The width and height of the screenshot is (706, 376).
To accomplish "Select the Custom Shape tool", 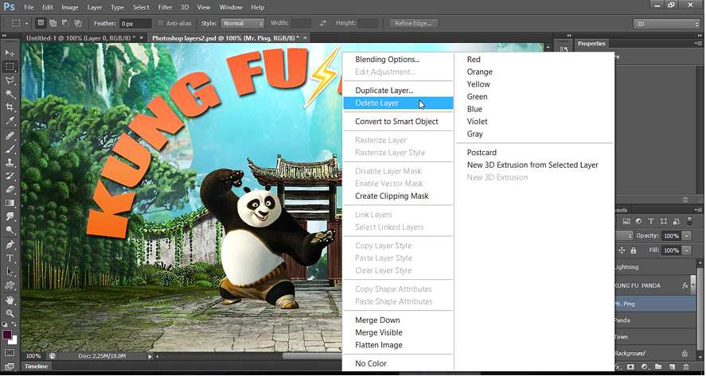I will pos(10,285).
